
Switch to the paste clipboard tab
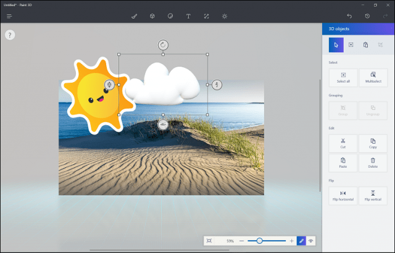point(365,45)
